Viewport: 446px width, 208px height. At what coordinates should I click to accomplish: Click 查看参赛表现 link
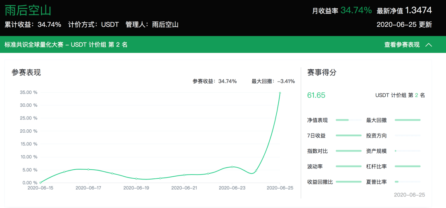(x=402, y=45)
